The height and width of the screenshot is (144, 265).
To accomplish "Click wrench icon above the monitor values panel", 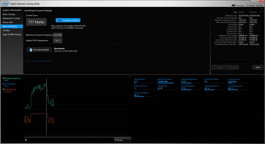I will pos(262,77).
